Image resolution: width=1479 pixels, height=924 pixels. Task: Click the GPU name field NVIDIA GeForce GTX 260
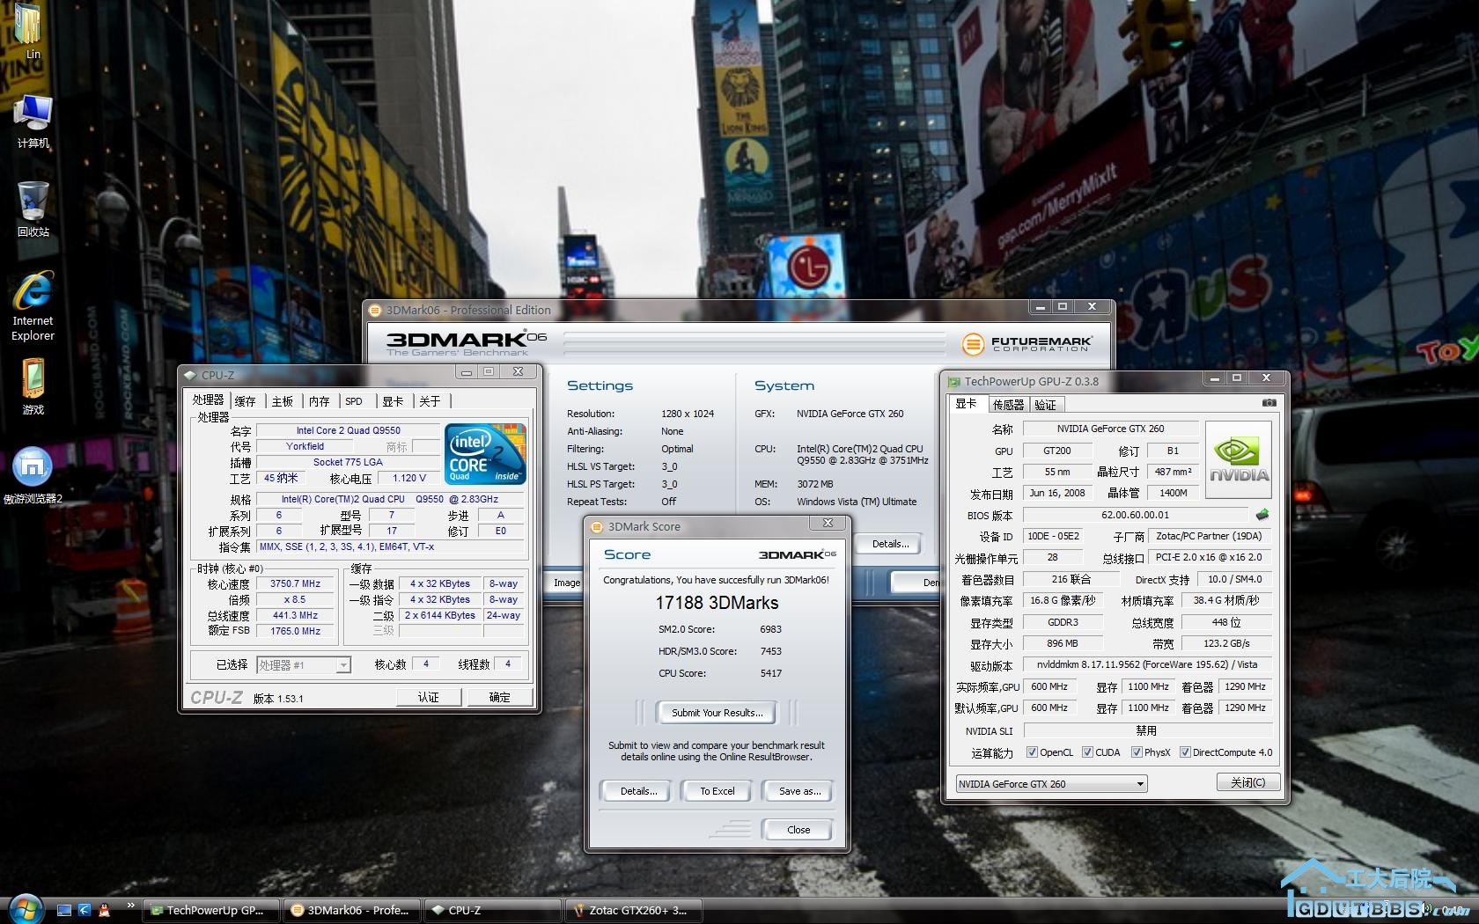1110,429
